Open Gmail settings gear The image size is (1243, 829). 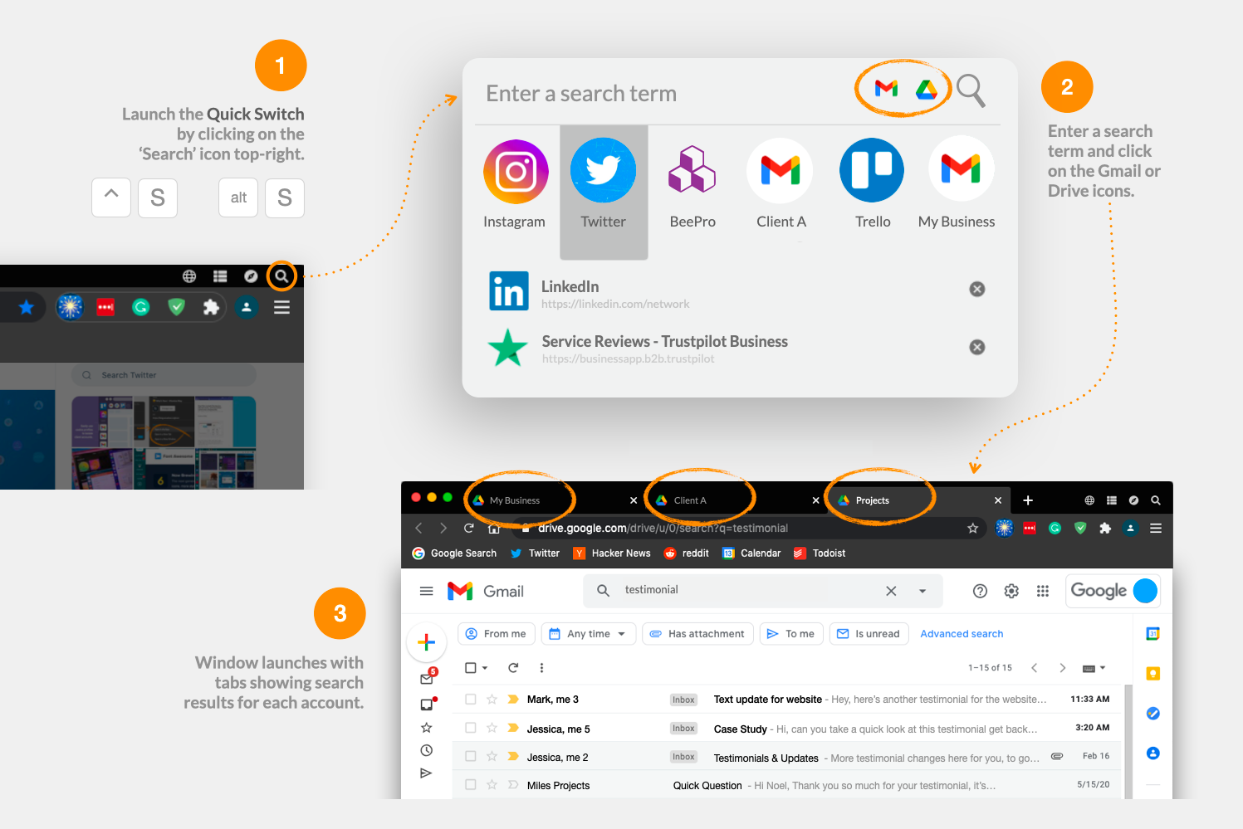coord(1011,591)
